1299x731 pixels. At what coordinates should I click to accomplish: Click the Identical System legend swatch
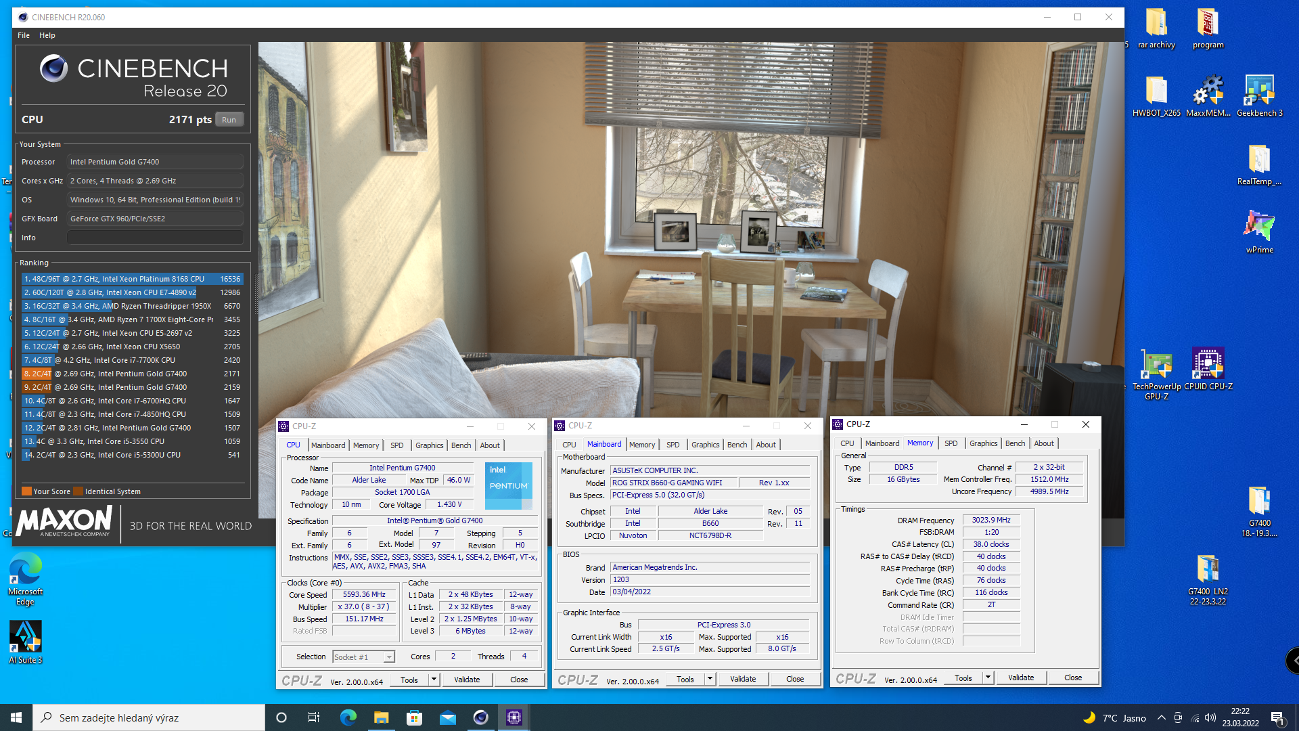coord(78,491)
